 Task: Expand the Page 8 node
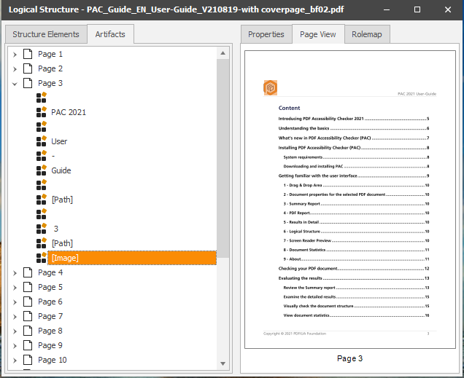pos(15,331)
